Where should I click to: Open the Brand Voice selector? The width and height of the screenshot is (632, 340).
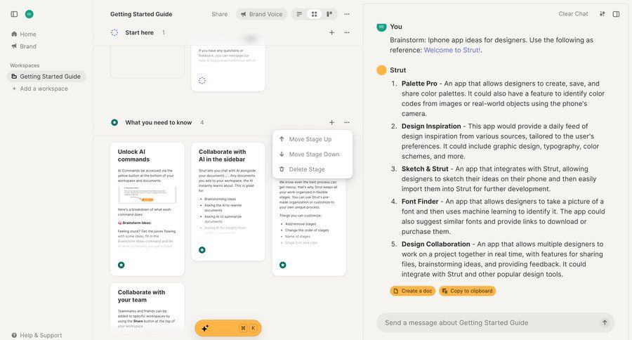click(x=262, y=14)
